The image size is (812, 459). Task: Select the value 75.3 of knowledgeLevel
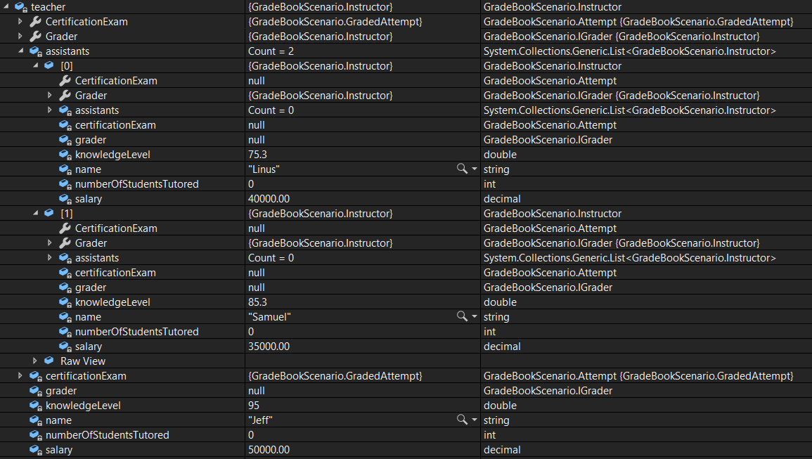pyautogui.click(x=257, y=155)
